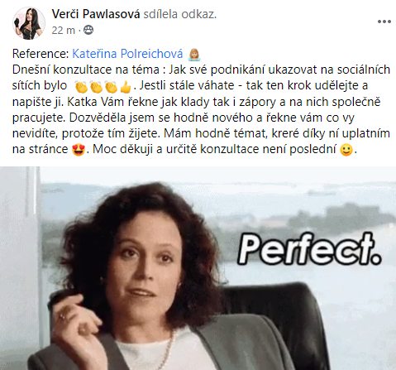Click the thumbs-up emoji in the post

(126, 87)
